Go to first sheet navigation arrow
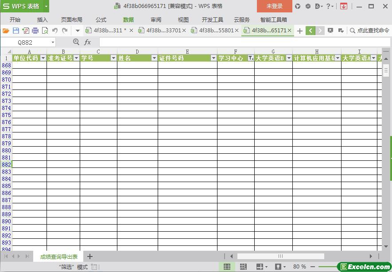This screenshot has height=272, width=392. point(6,256)
